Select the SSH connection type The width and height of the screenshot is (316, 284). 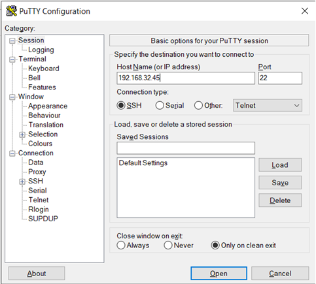pyautogui.click(x=121, y=106)
